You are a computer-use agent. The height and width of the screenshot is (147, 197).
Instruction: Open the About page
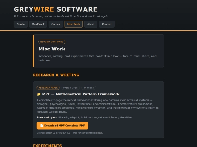(91, 24)
